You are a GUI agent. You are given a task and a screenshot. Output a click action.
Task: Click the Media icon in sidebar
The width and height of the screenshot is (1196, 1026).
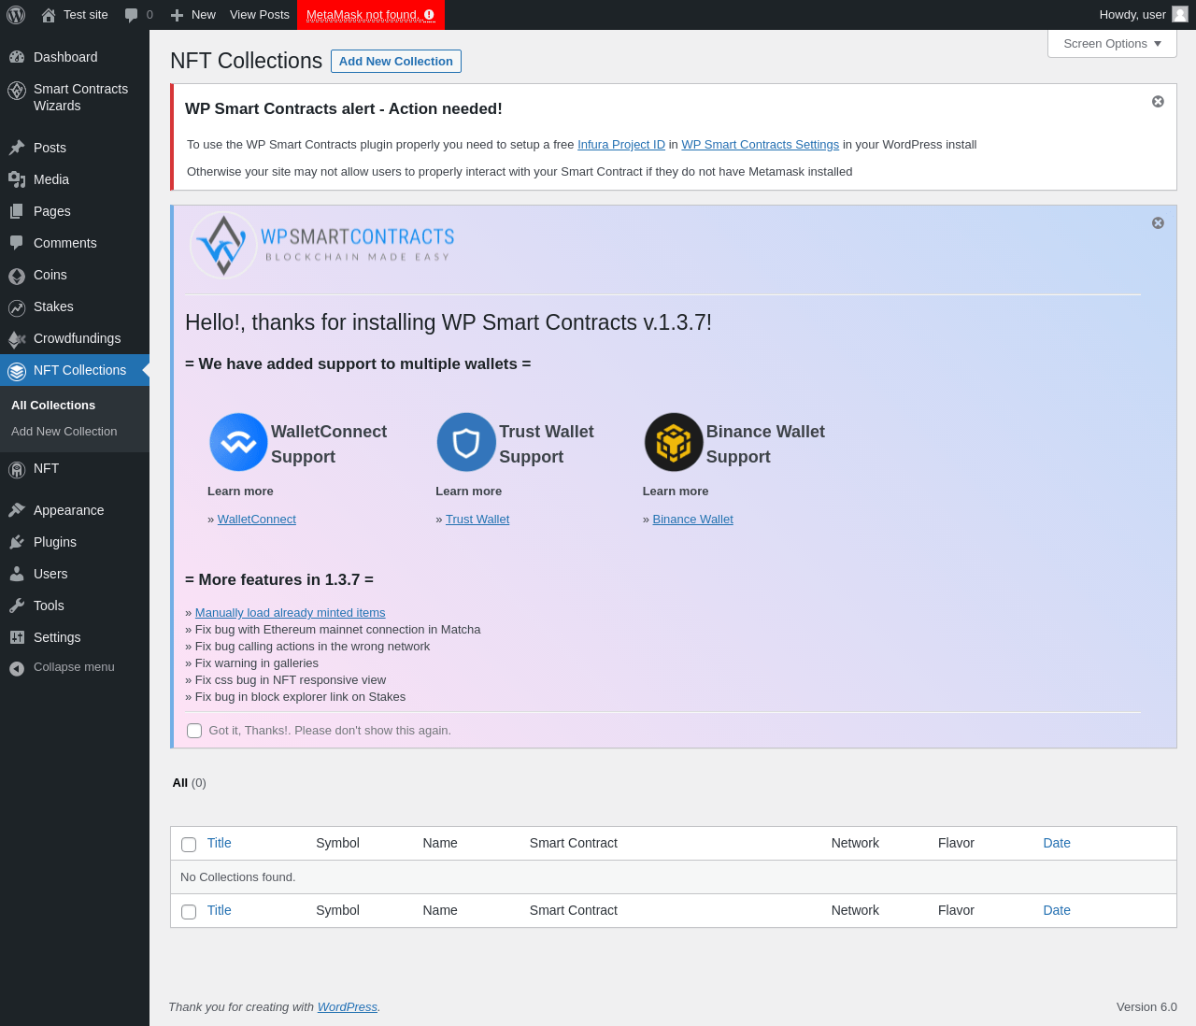17,179
